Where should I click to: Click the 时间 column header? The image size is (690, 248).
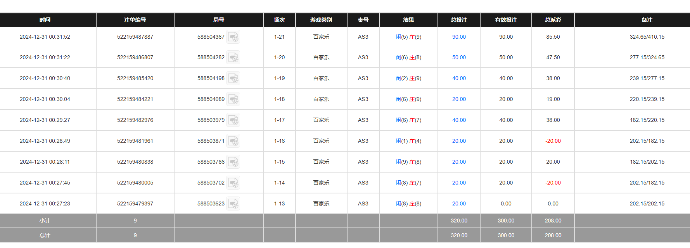pyautogui.click(x=45, y=20)
